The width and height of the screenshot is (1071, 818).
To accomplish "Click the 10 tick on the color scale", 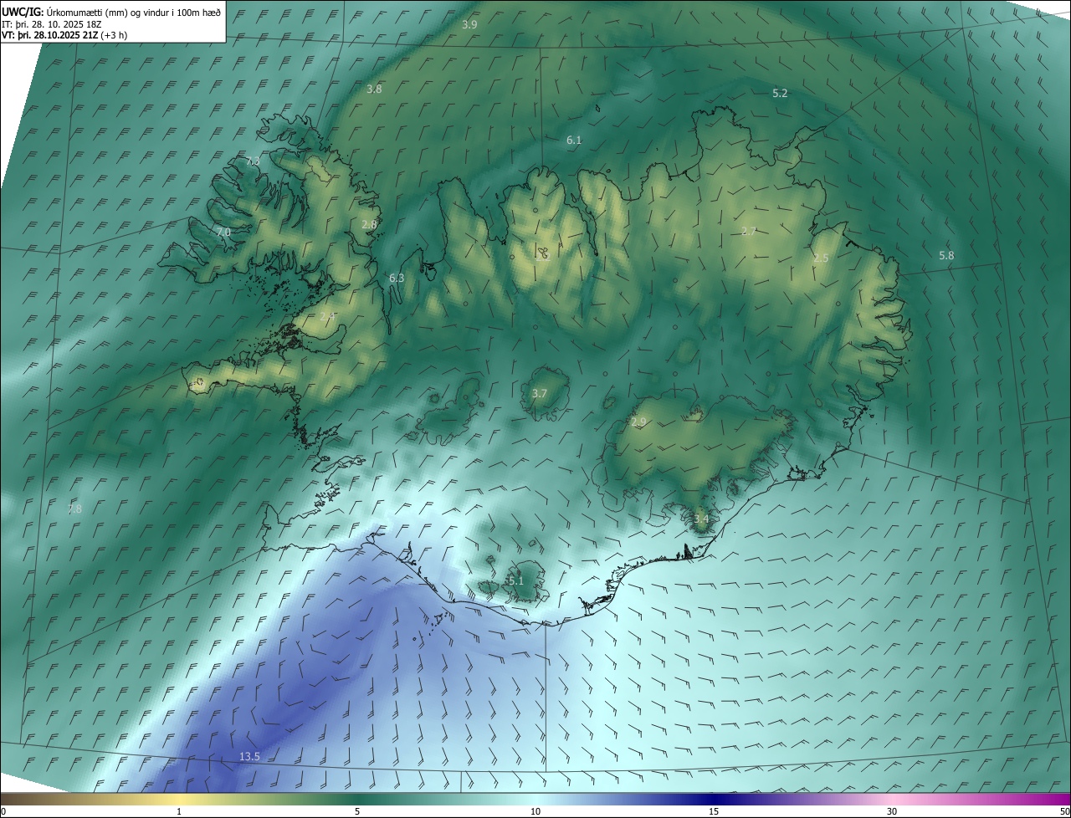I will [x=535, y=811].
